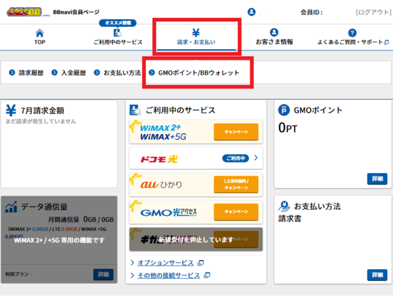Open その他の接続サービス link

coord(166,274)
